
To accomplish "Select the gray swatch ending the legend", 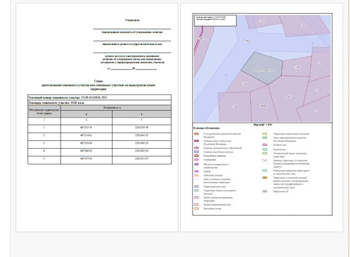I will point(265,191).
